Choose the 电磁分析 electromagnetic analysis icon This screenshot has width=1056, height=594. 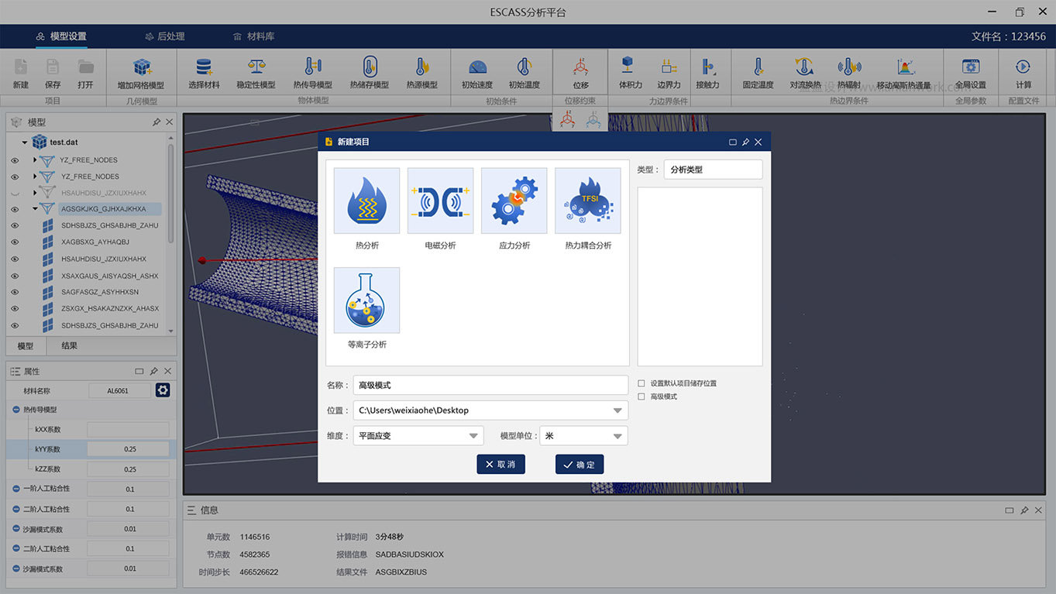(x=440, y=201)
